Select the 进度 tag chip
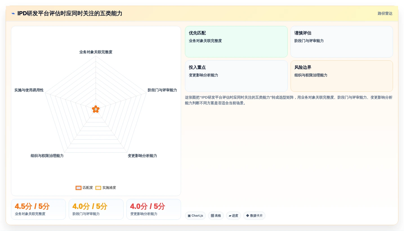 [x=233, y=216]
